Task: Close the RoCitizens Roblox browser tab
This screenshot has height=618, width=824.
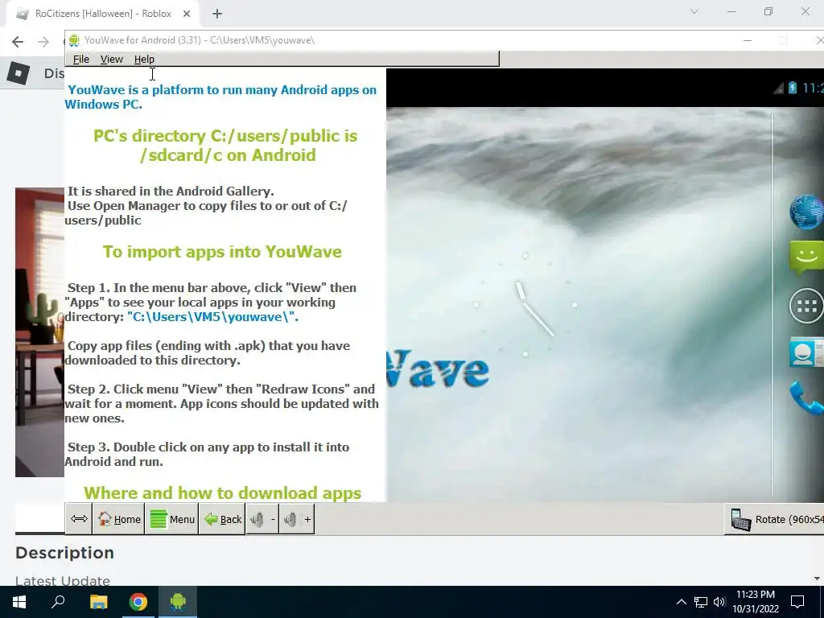Action: click(x=187, y=14)
